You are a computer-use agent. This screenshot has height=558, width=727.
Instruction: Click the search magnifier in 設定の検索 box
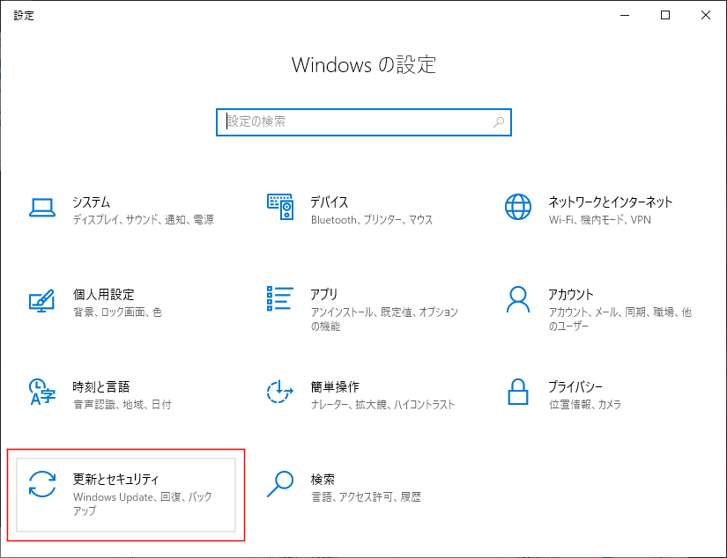(499, 122)
